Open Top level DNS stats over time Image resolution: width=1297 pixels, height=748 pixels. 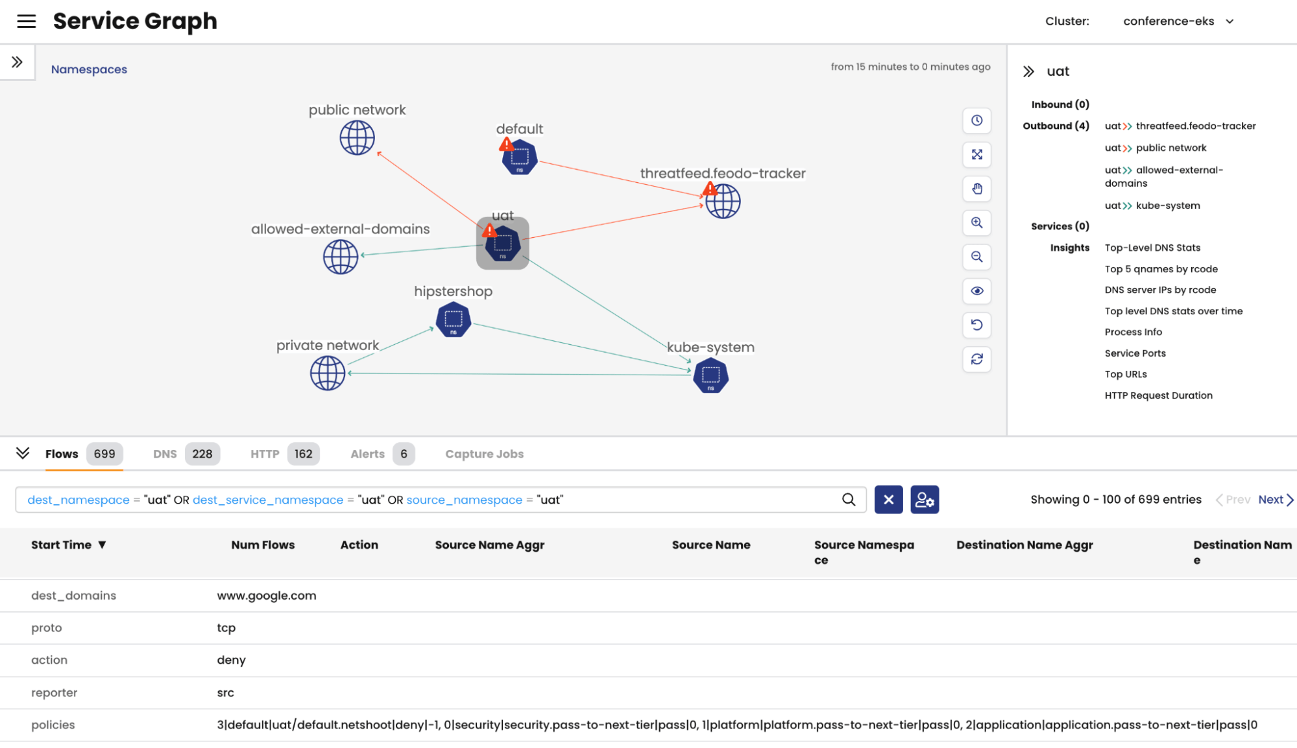[x=1173, y=311]
